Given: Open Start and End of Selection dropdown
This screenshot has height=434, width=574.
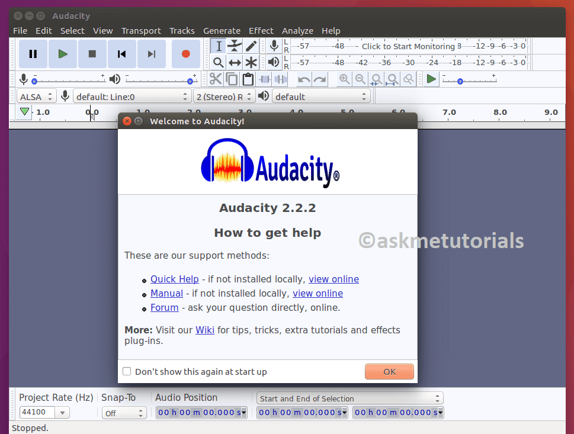Looking at the screenshot, I should pos(349,398).
